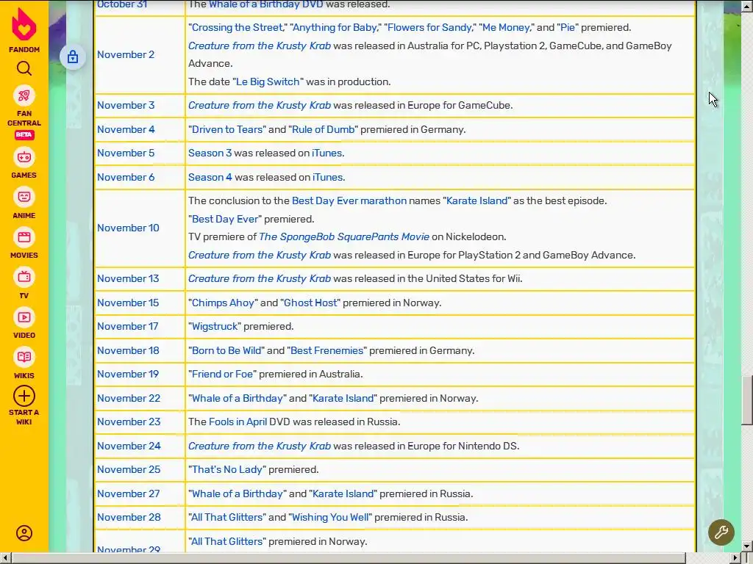Open Creature from the Krusty Krab, November 13 row
Image resolution: width=753 pixels, height=564 pixels.
(x=260, y=278)
